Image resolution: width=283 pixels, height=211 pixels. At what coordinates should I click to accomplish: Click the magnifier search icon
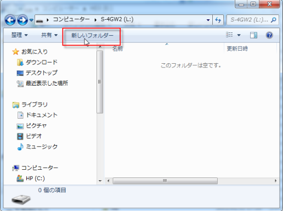[274, 20]
